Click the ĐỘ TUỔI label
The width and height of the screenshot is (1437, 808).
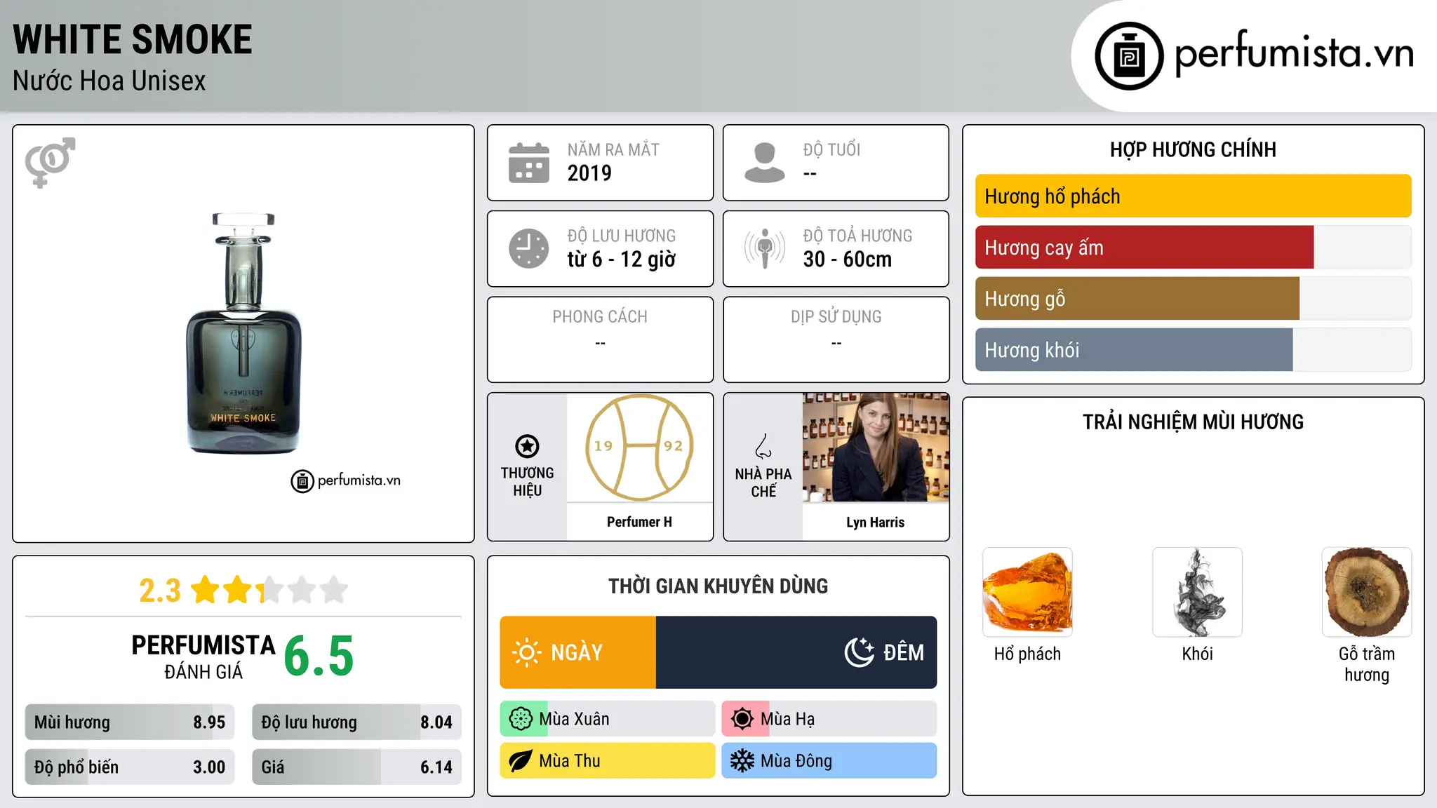click(831, 149)
